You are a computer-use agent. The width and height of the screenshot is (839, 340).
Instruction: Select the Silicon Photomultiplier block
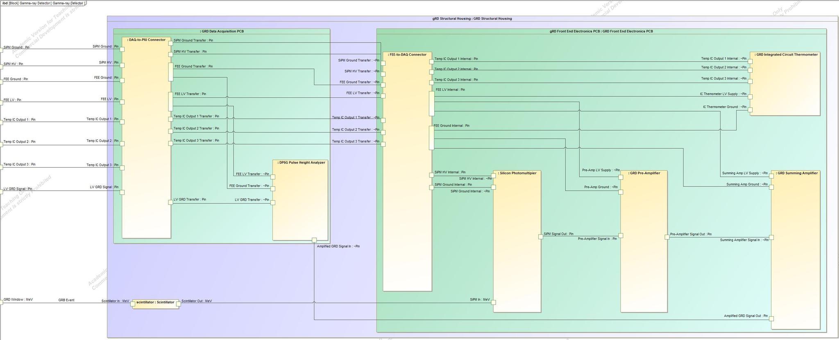coord(517,241)
